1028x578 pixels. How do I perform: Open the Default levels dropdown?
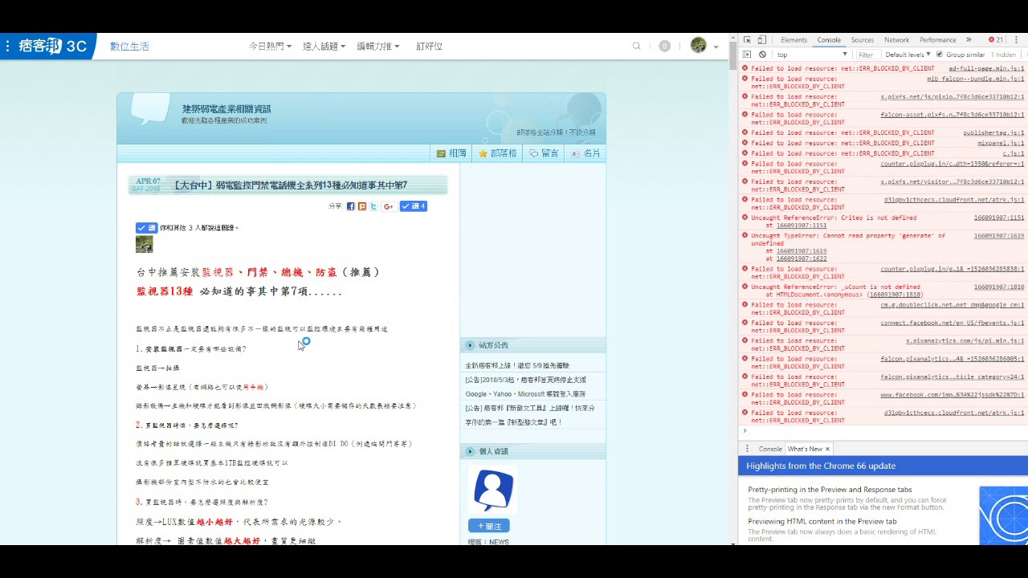point(908,55)
